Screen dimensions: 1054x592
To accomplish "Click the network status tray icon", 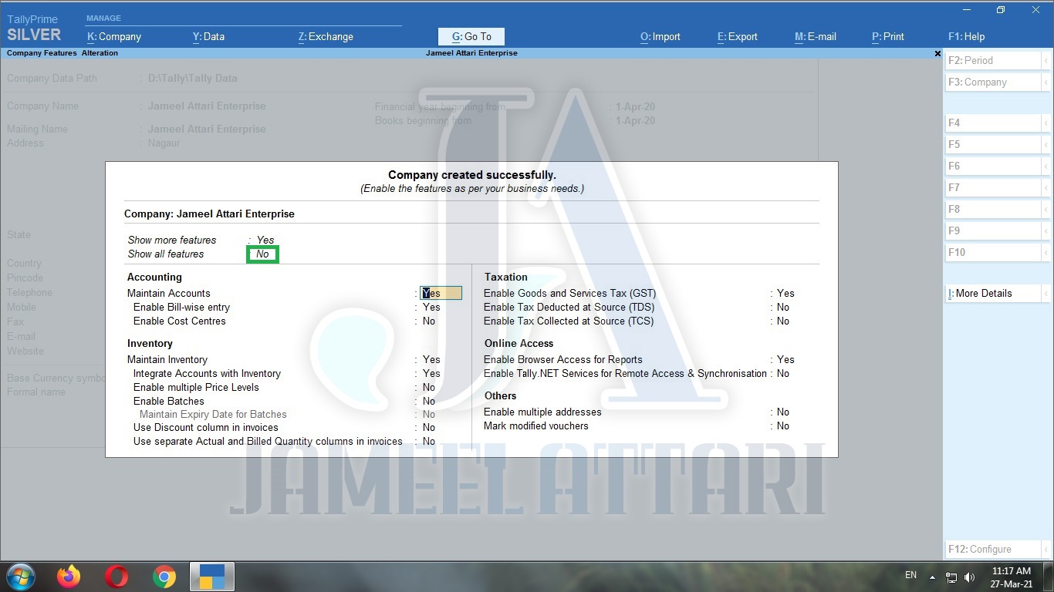I will tap(951, 577).
